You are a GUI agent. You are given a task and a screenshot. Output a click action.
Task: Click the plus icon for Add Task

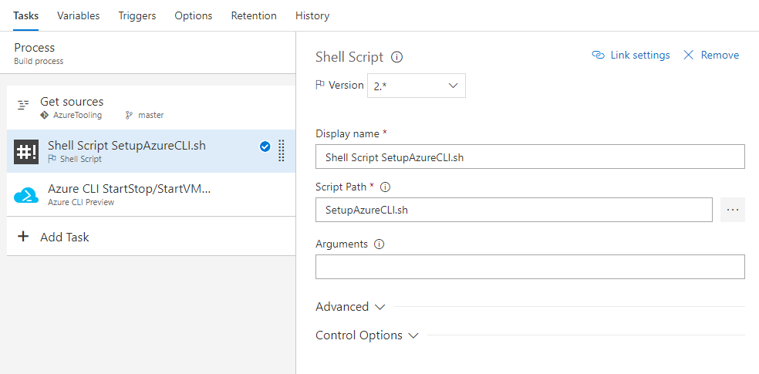tap(23, 237)
